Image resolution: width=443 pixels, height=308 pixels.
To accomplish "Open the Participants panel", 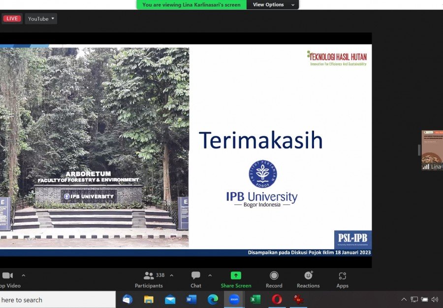I will coord(149,280).
